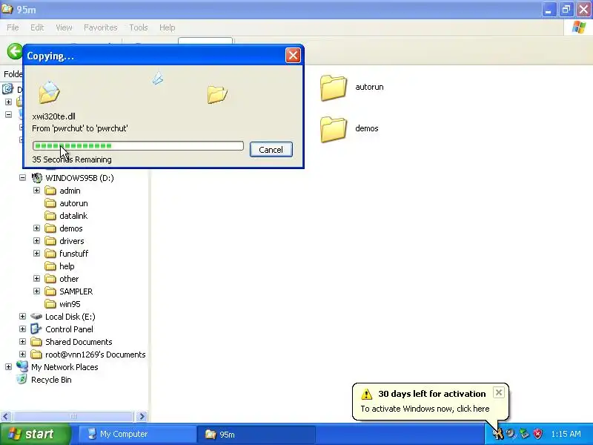The image size is (593, 445).
Task: Click the folder tree scroll right arrow
Action: coord(142,417)
